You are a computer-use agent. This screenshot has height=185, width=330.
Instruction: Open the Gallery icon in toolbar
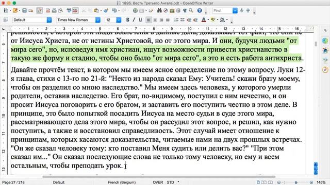click(172, 10)
